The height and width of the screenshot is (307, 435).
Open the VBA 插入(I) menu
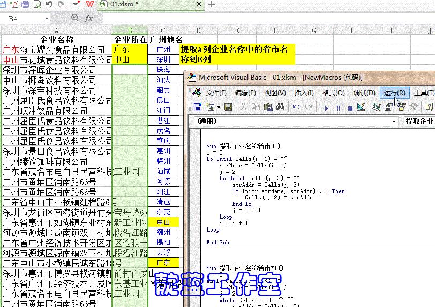click(304, 93)
